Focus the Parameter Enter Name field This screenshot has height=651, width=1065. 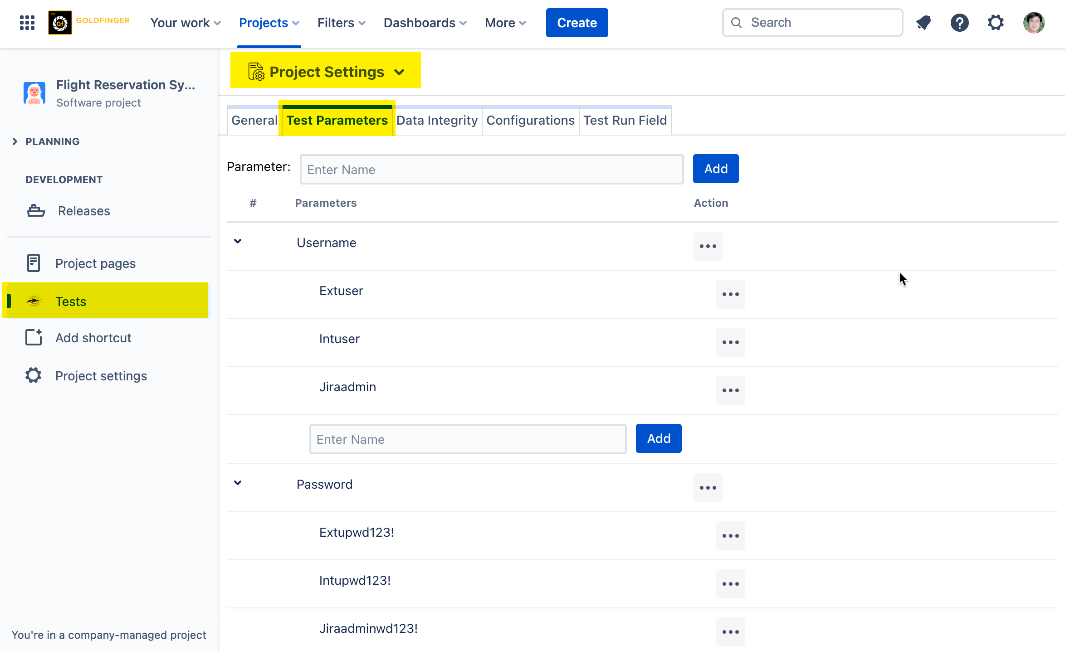click(x=491, y=170)
